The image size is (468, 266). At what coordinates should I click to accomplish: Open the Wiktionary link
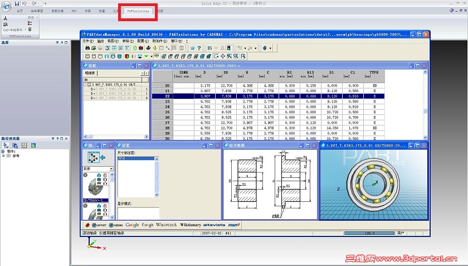(191, 225)
